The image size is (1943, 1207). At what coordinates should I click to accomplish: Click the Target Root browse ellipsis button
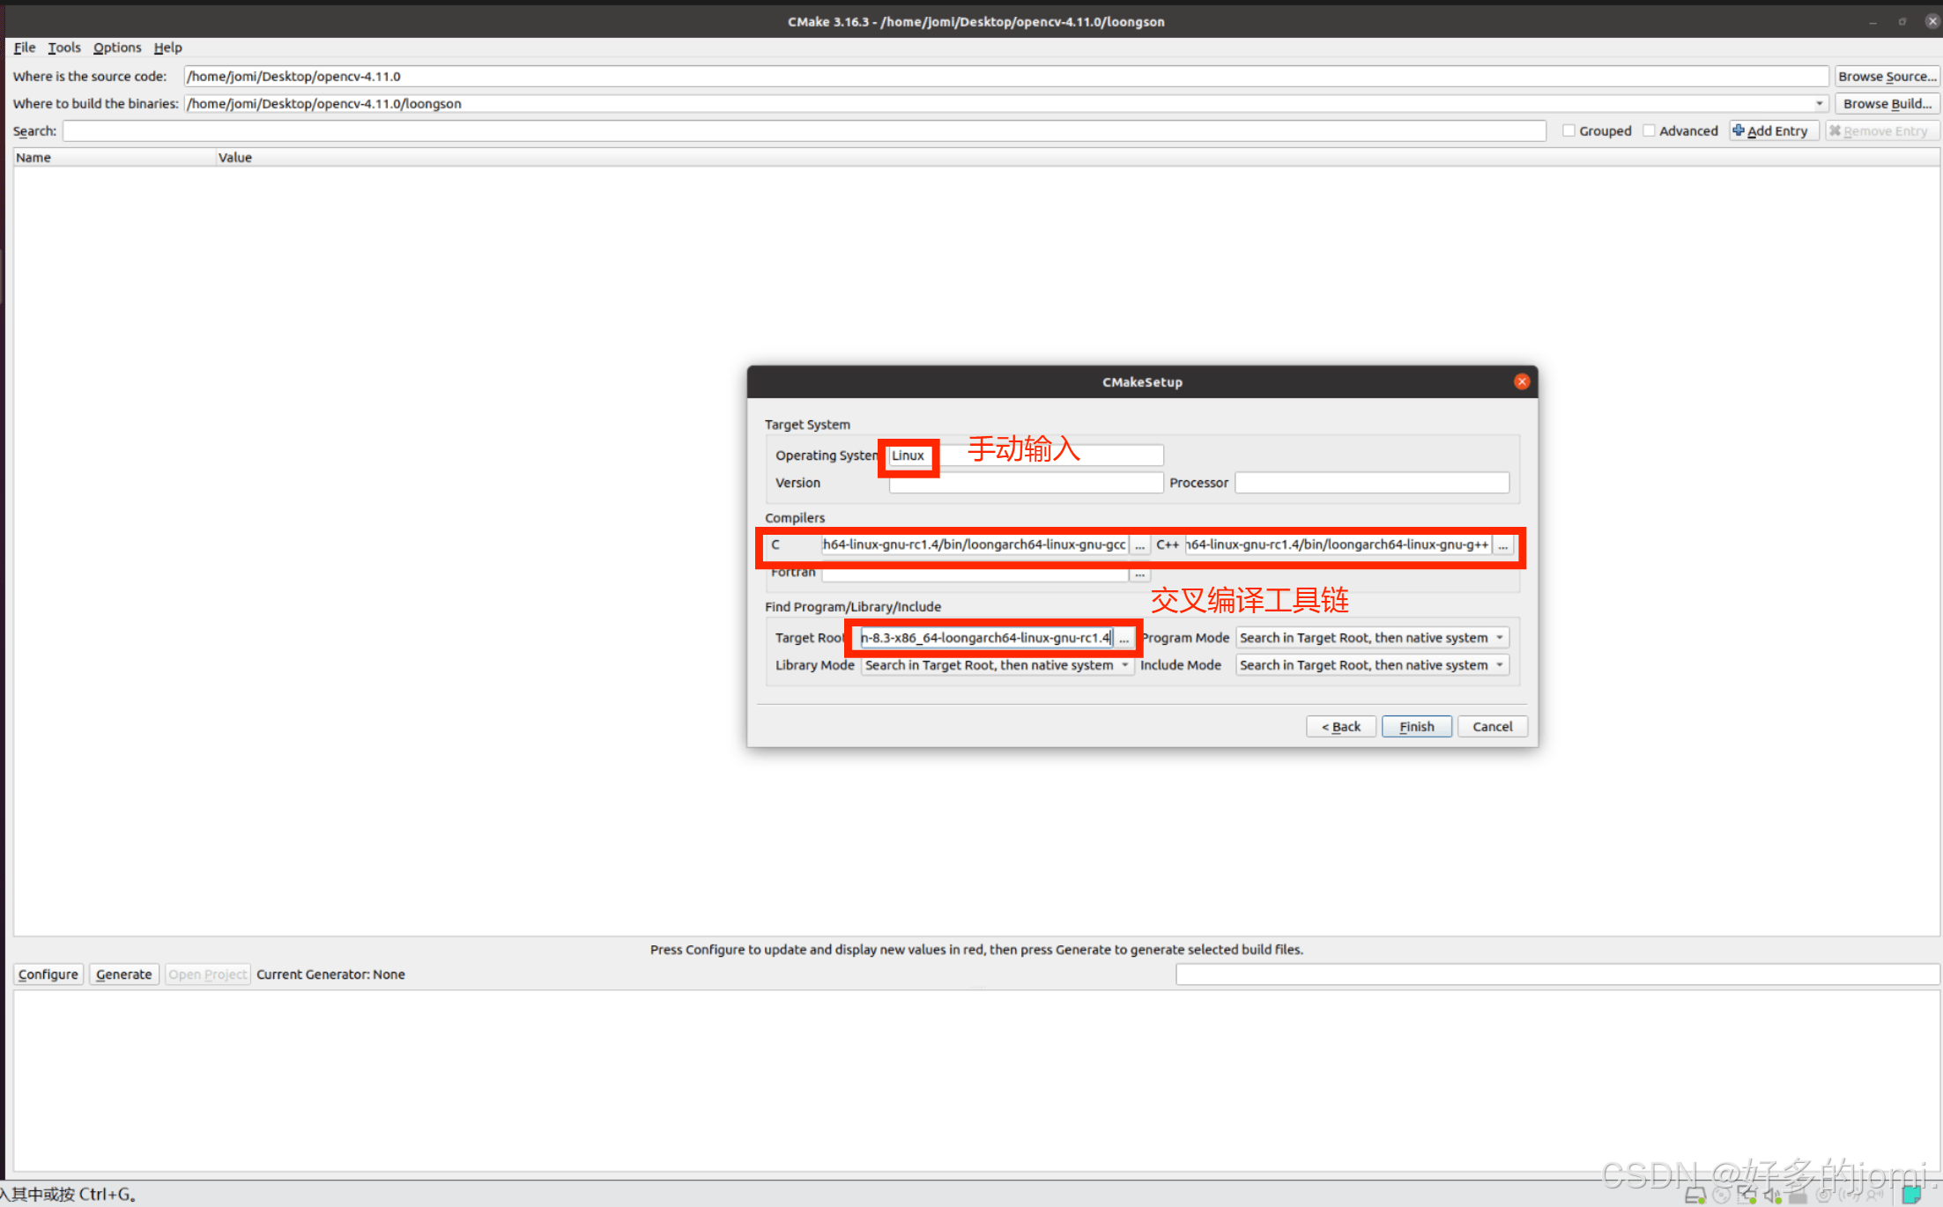tap(1124, 639)
